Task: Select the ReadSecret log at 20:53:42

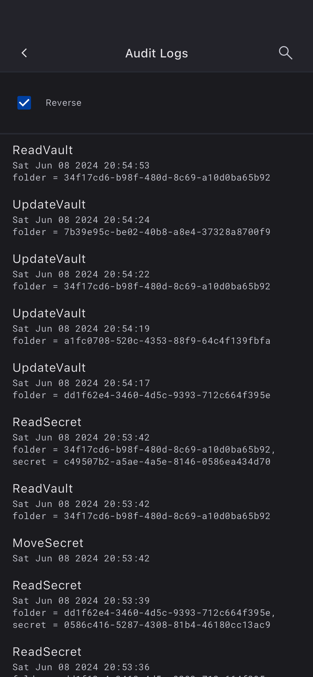Action: [x=156, y=441]
